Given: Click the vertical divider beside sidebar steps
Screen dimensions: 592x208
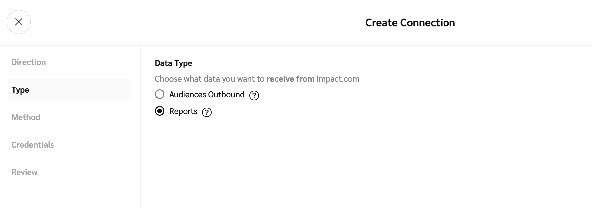Looking at the screenshot, I should coord(140,133).
